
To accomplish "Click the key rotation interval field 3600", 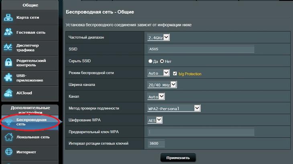I will coord(156,144).
